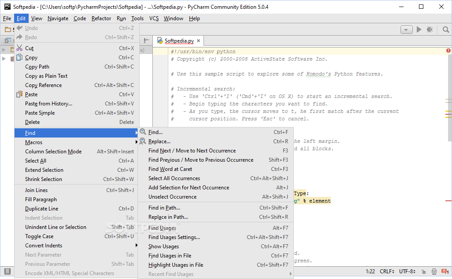Click the Find magnifier icon in submenu
Screen dimensions: 452x279
143,132
